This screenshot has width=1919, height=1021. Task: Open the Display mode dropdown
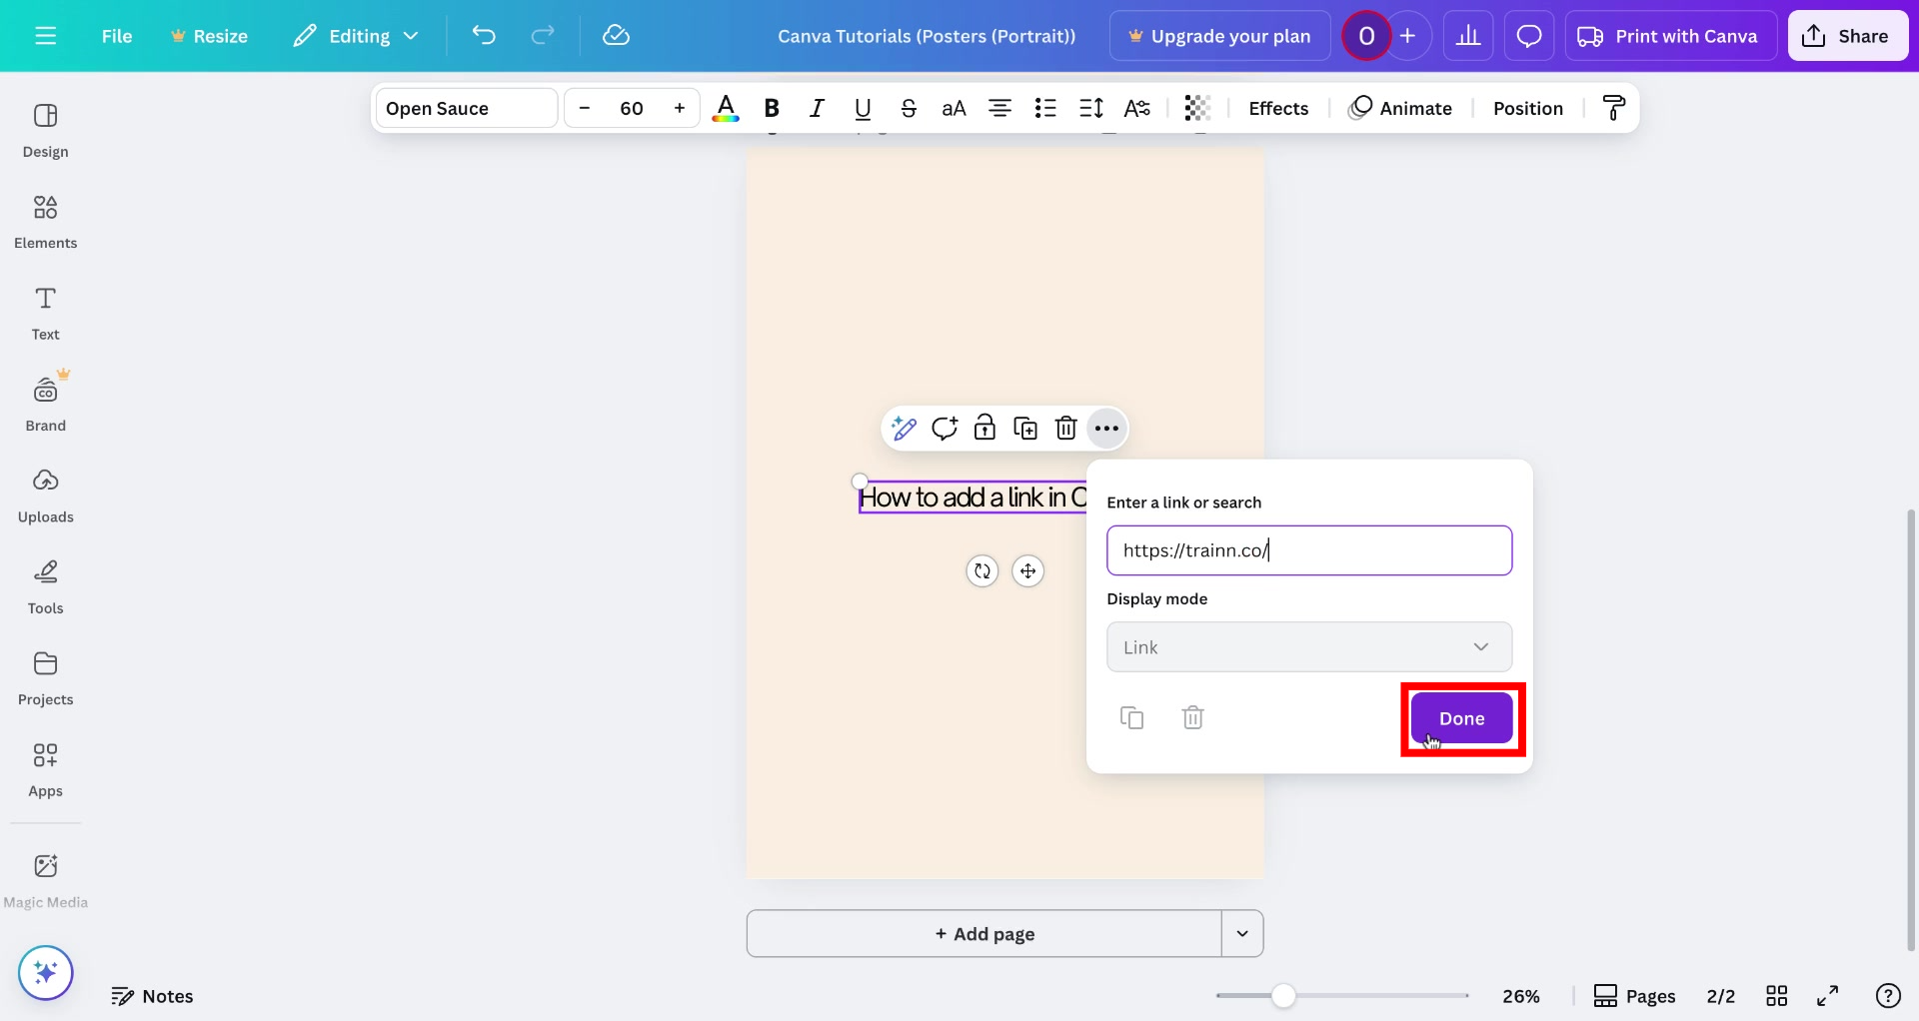(x=1308, y=646)
